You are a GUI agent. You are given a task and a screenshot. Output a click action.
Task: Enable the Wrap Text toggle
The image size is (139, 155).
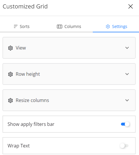(124, 146)
